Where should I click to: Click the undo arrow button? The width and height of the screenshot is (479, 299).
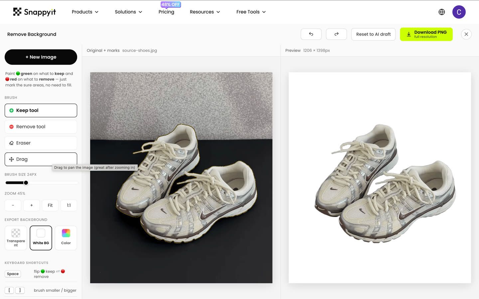311,34
